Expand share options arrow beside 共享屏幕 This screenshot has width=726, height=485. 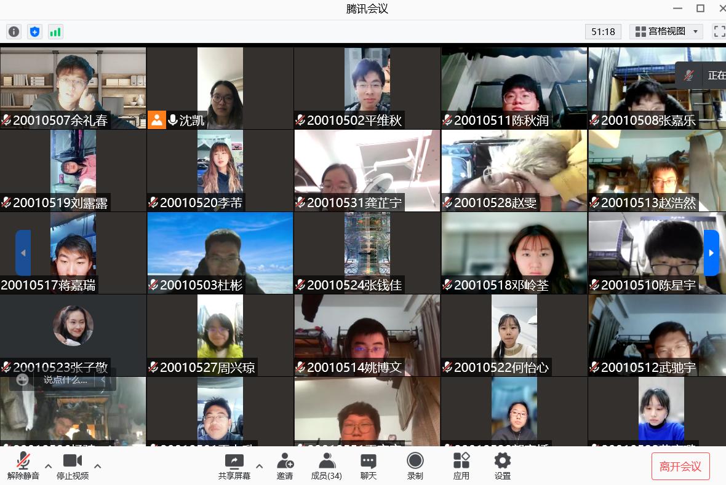click(259, 466)
